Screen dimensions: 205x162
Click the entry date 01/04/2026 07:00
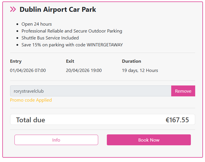[28, 70]
